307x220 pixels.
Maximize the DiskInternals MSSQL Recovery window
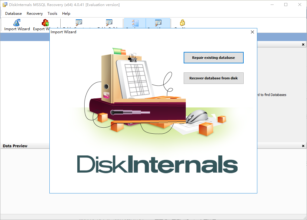(286, 5)
